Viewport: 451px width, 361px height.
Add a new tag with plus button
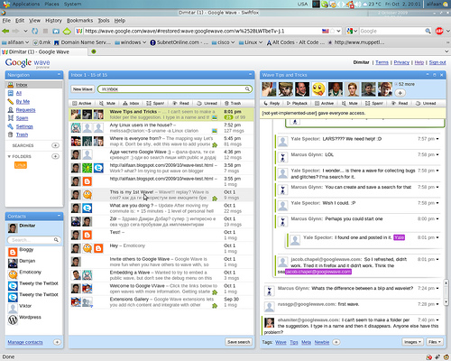[336, 342]
